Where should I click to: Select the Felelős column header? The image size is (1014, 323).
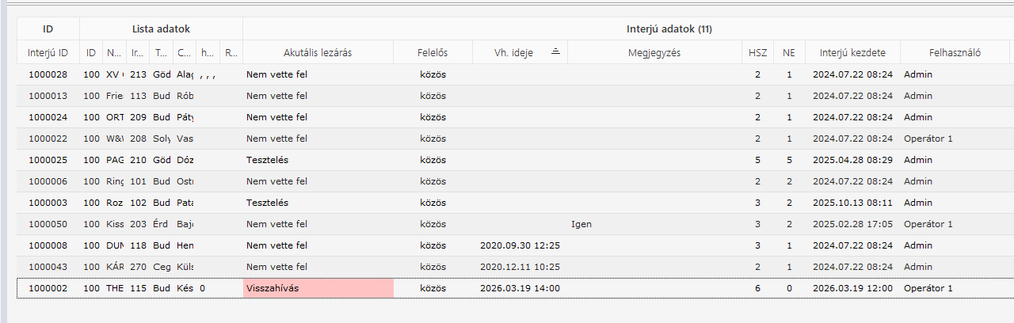[x=433, y=53]
